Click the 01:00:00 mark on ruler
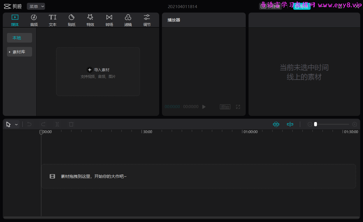 tap(250, 132)
